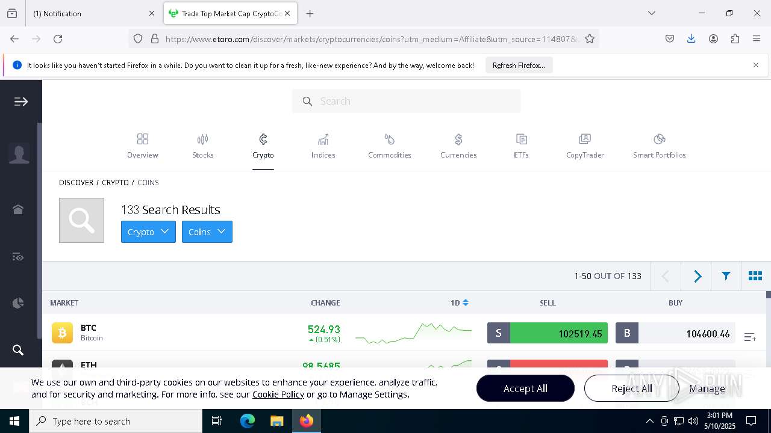Show site security lock info
The image size is (771, 433).
click(155, 38)
